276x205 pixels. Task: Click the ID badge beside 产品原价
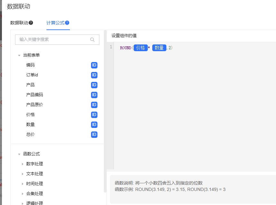[x=94, y=105]
